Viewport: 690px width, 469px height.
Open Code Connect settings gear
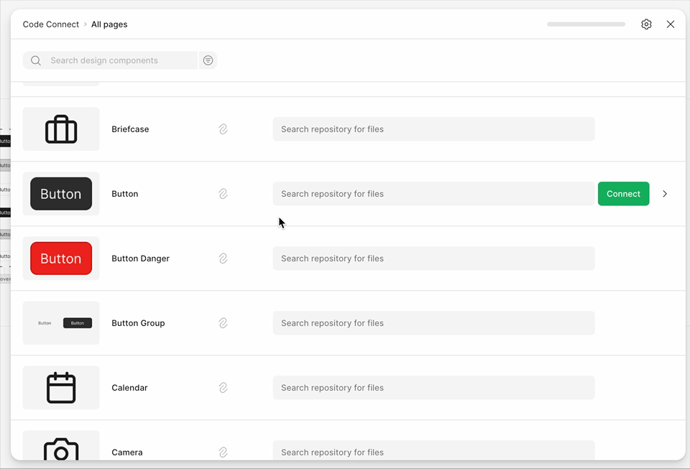coord(646,24)
